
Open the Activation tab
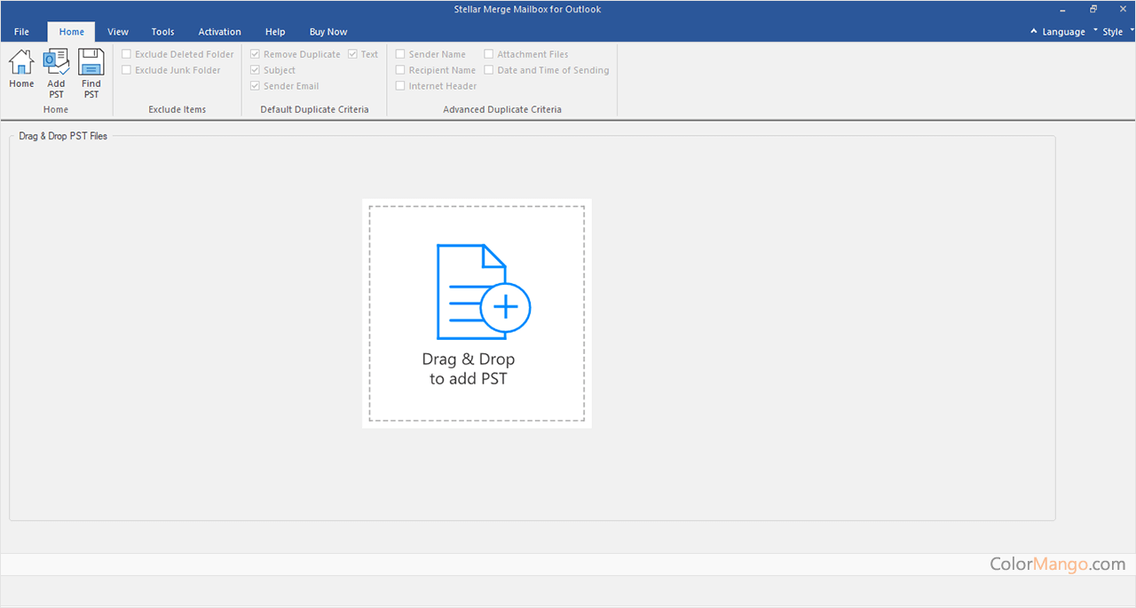[x=219, y=32]
